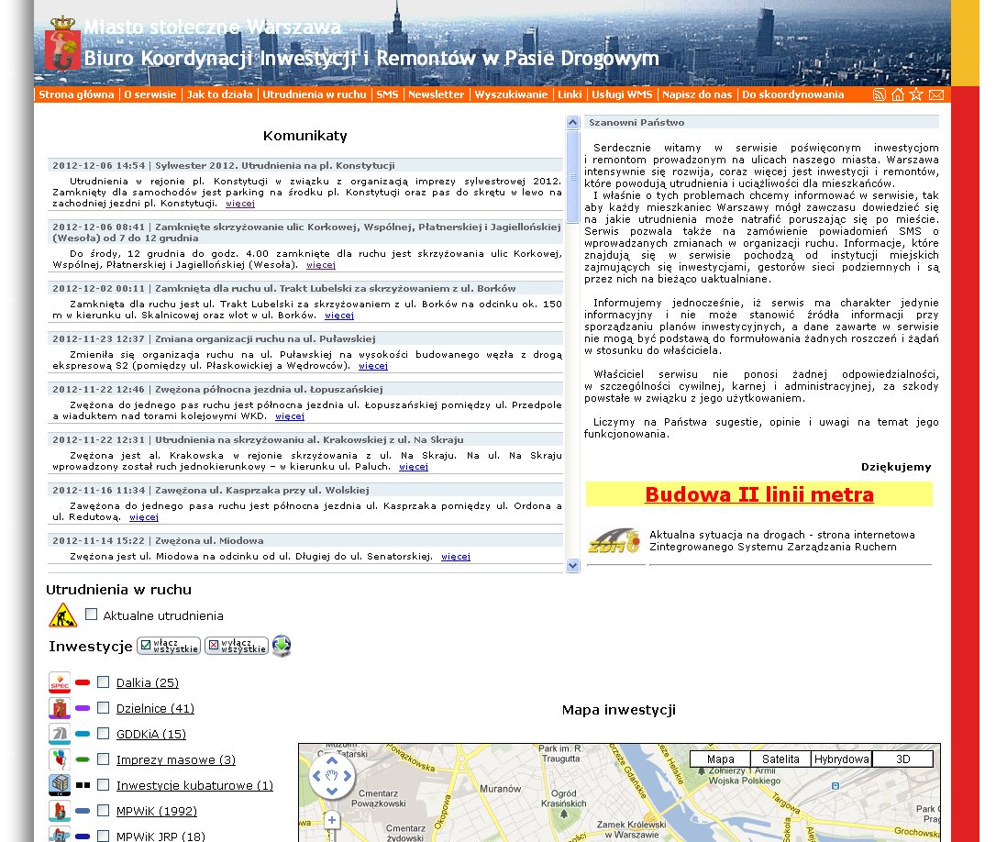Switch map to Hybrydowa view
The height and width of the screenshot is (842, 996).
pyautogui.click(x=842, y=759)
